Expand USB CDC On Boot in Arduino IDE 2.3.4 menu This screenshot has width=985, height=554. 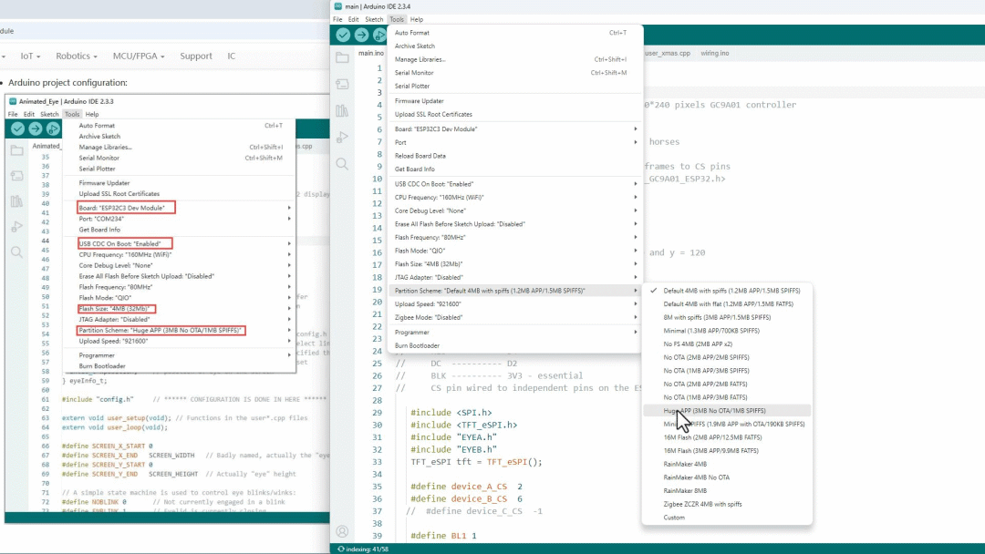point(515,184)
